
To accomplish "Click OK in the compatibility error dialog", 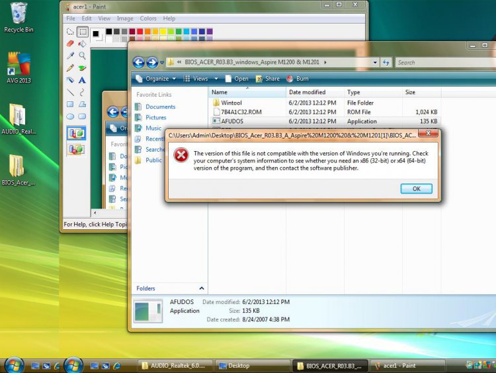I will pyautogui.click(x=416, y=189).
